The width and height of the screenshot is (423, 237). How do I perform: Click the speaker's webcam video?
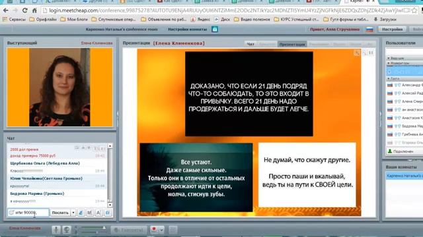59,87
